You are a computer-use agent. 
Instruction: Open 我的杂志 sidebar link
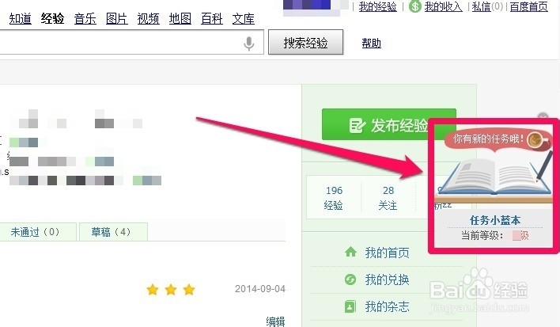(x=387, y=306)
